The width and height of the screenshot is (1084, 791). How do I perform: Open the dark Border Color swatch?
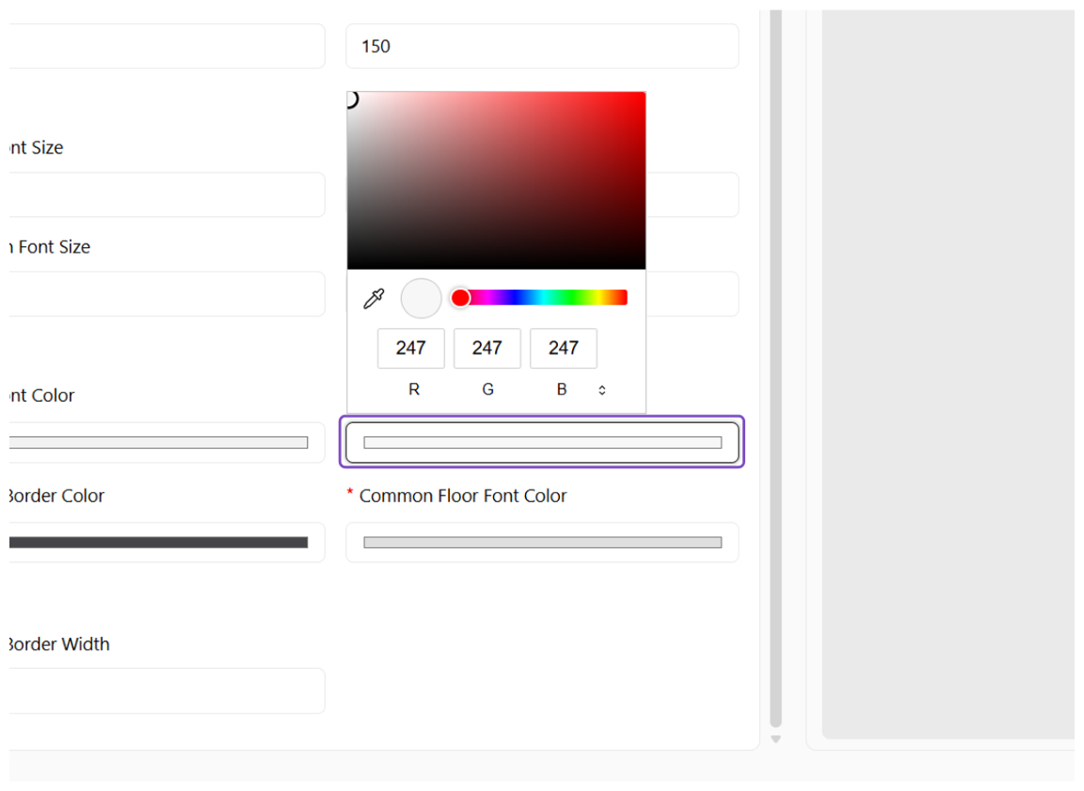pos(167,543)
